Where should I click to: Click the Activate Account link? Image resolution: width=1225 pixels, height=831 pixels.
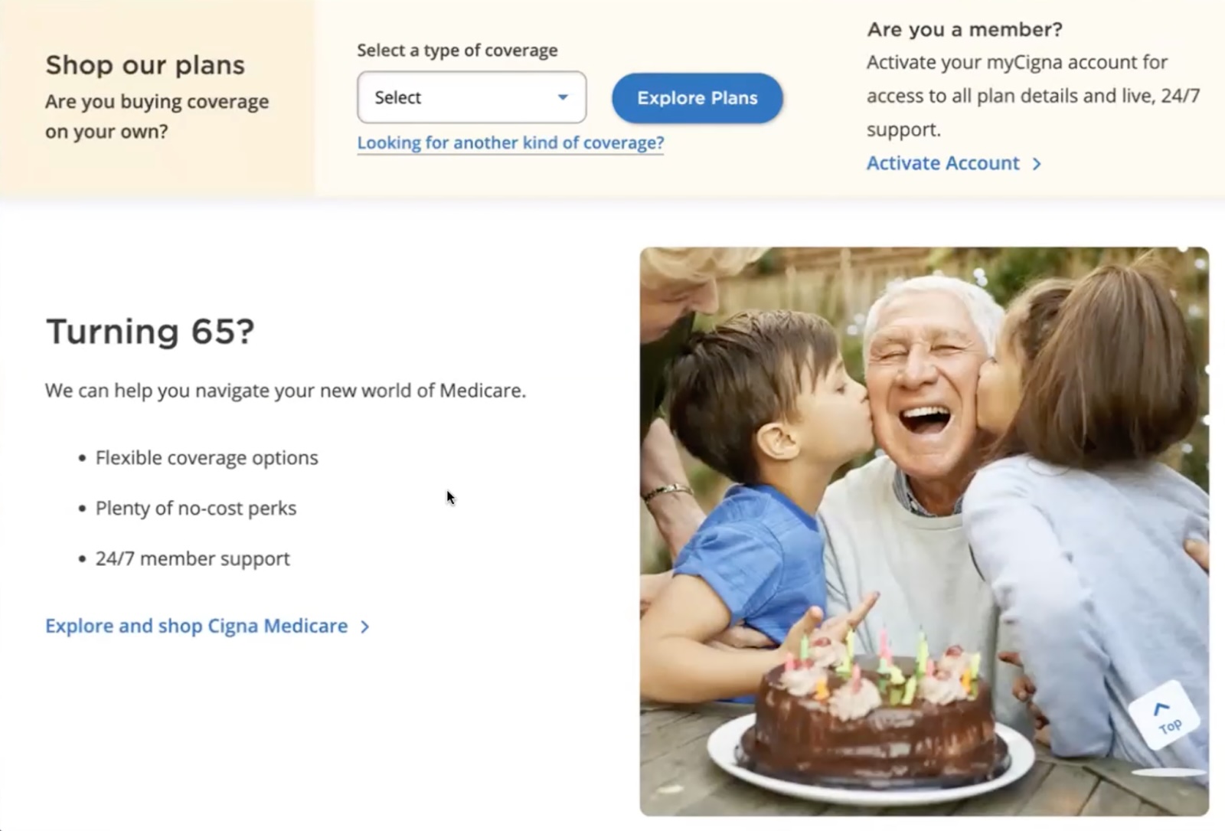954,163
